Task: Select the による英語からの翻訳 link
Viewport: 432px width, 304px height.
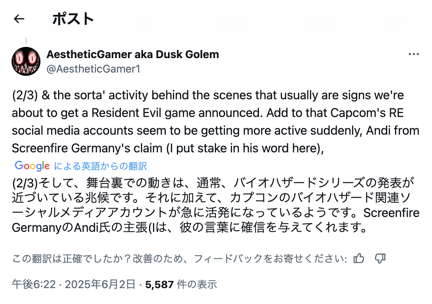Action: [100, 166]
